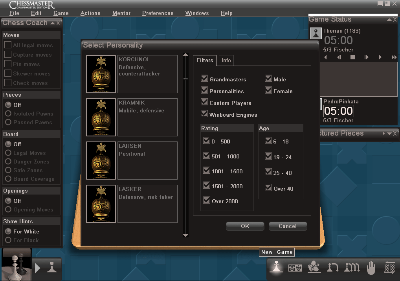
Task: Open the Help menu
Action: click(x=227, y=13)
